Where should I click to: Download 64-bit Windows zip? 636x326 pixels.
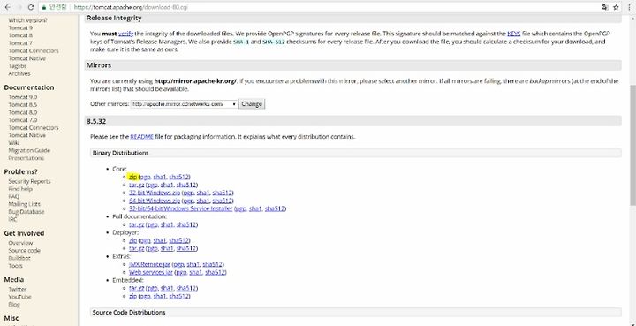[x=155, y=201]
